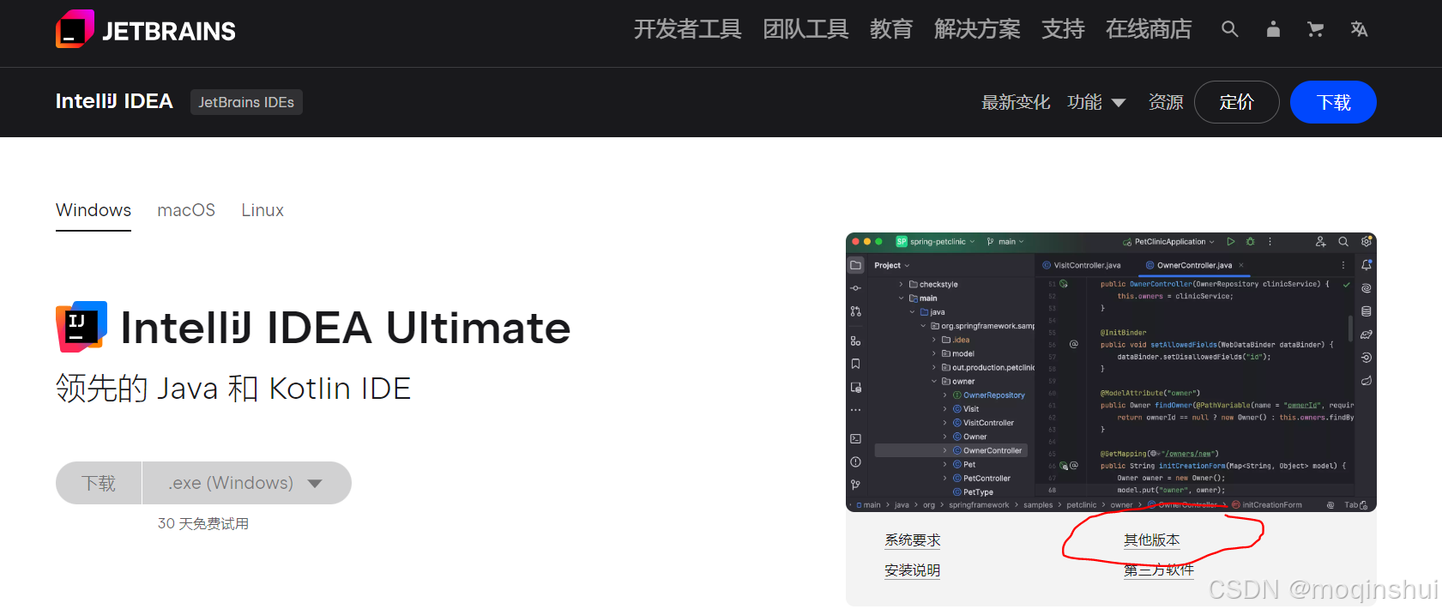The height and width of the screenshot is (615, 1442).
Task: Click the blue 下载 button in header
Action: coord(1333,102)
